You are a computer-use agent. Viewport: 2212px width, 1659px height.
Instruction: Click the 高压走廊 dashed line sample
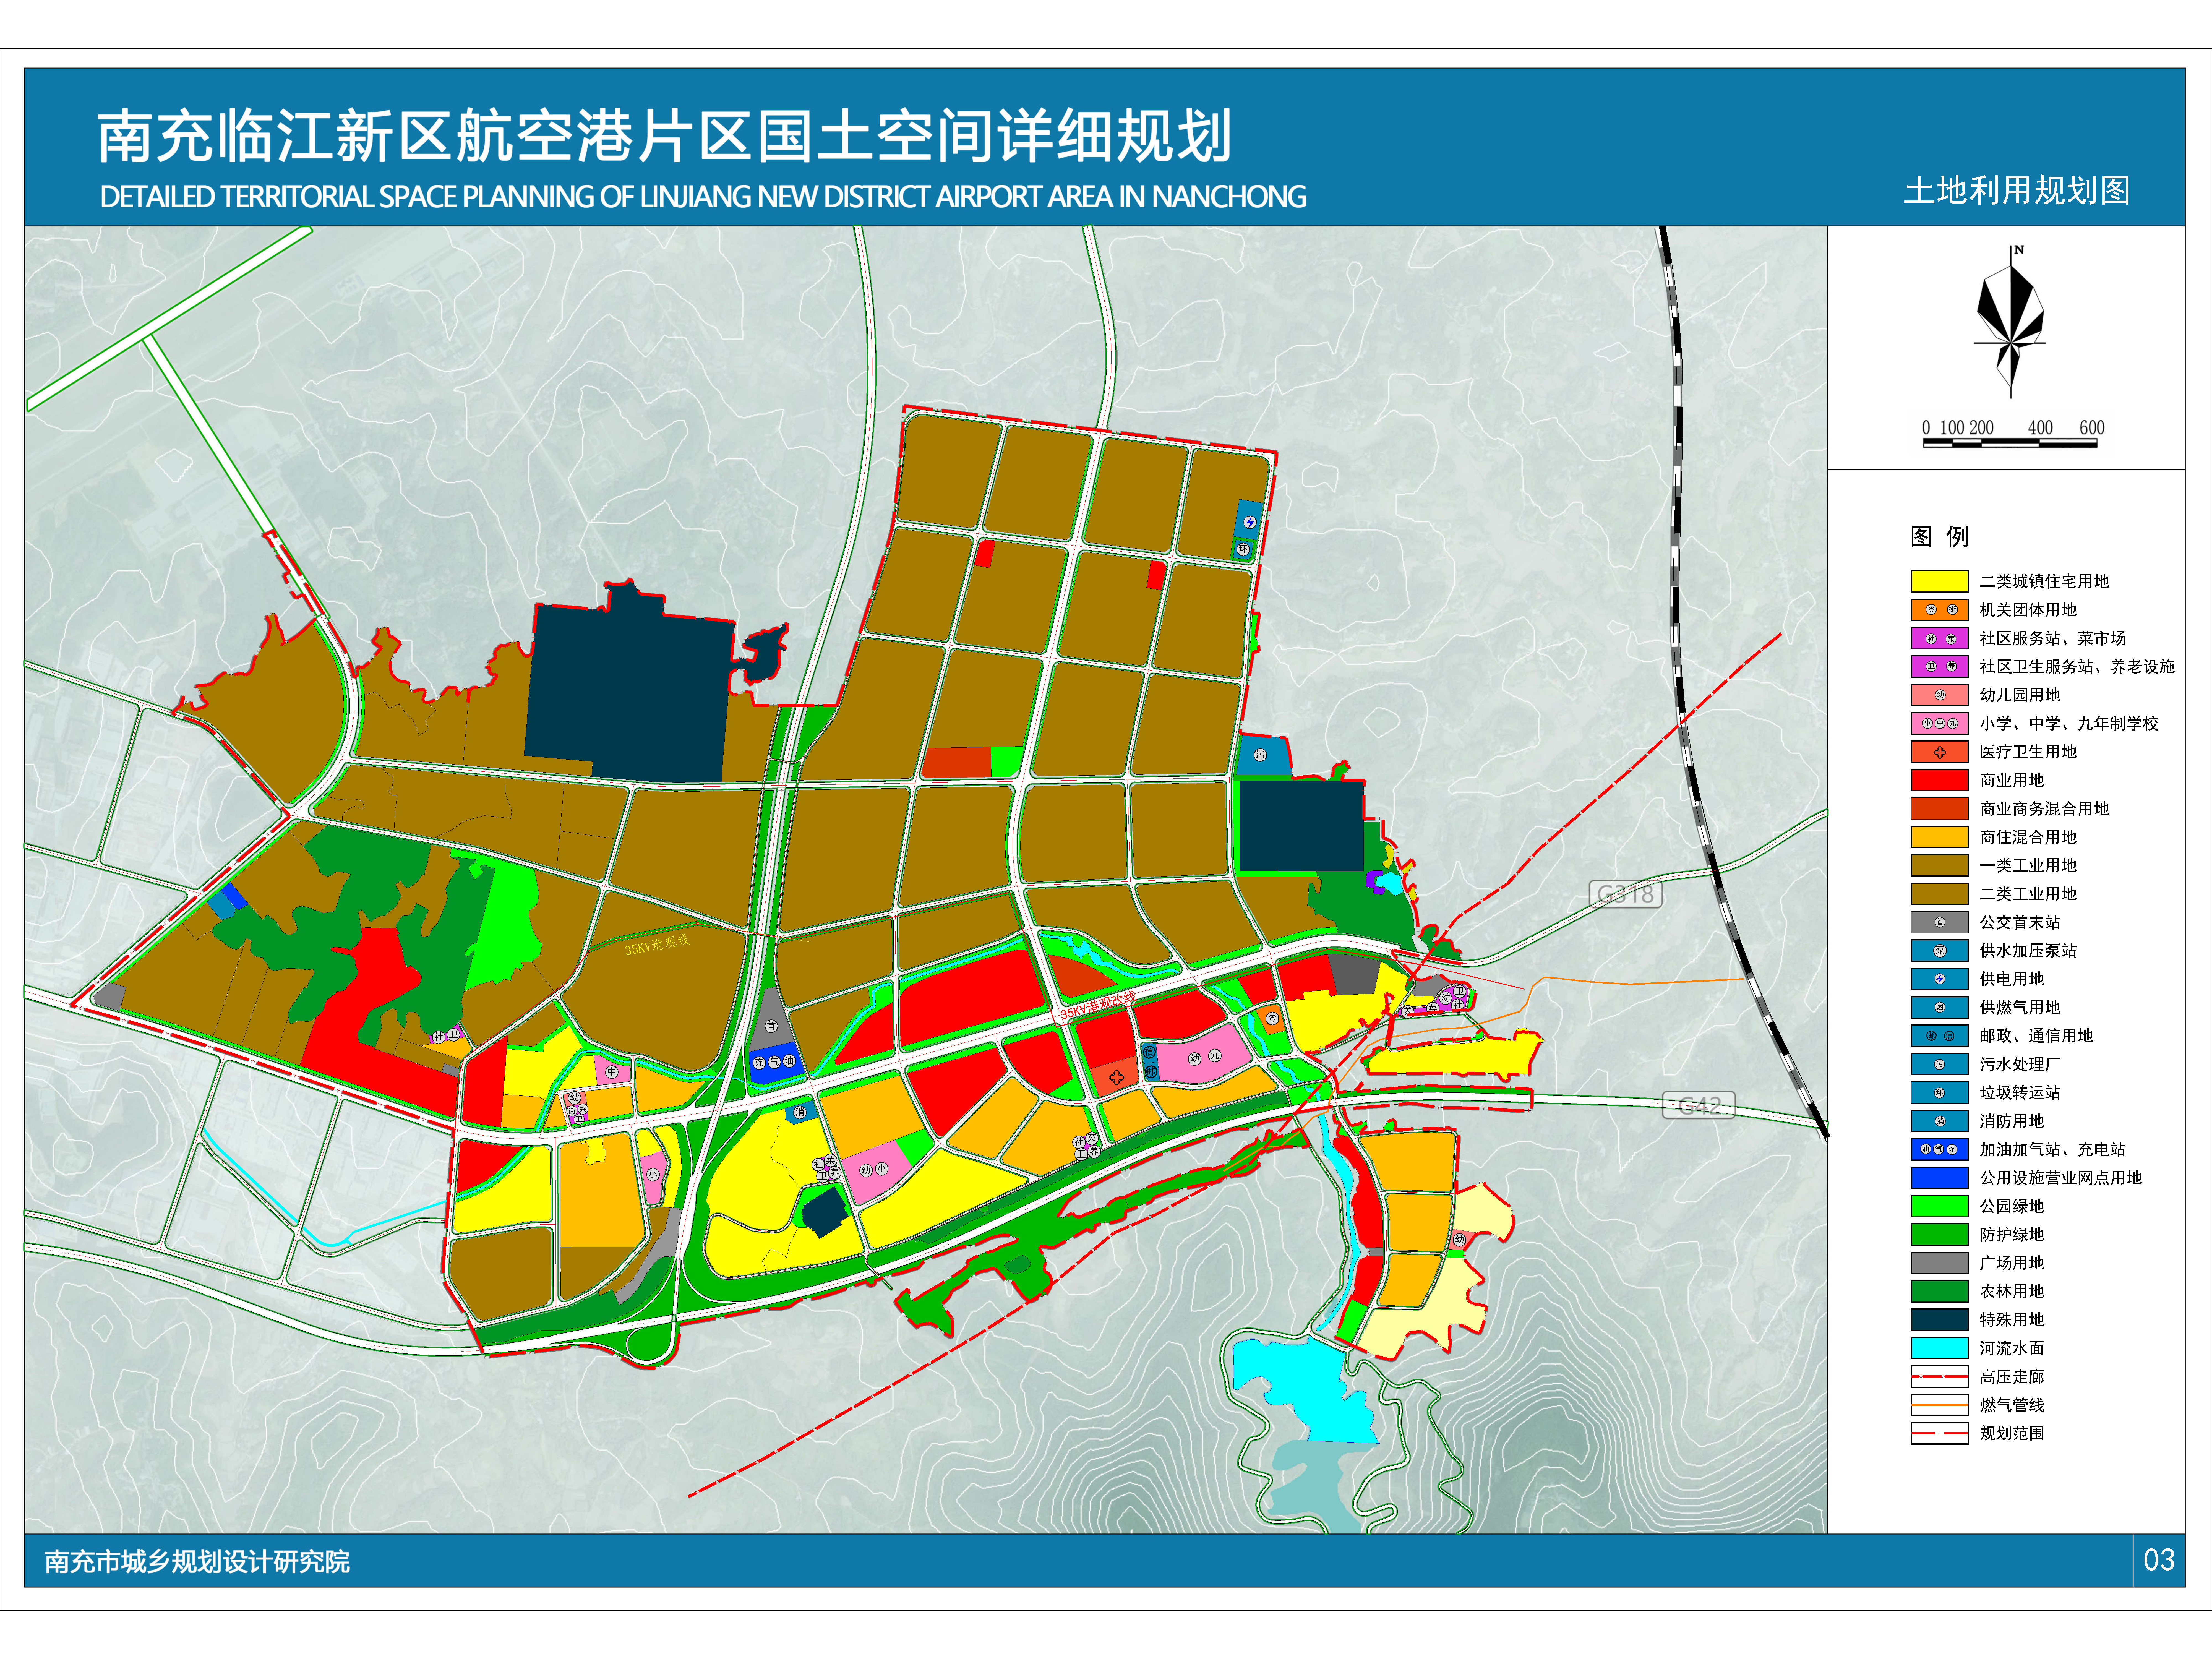pos(1939,1377)
